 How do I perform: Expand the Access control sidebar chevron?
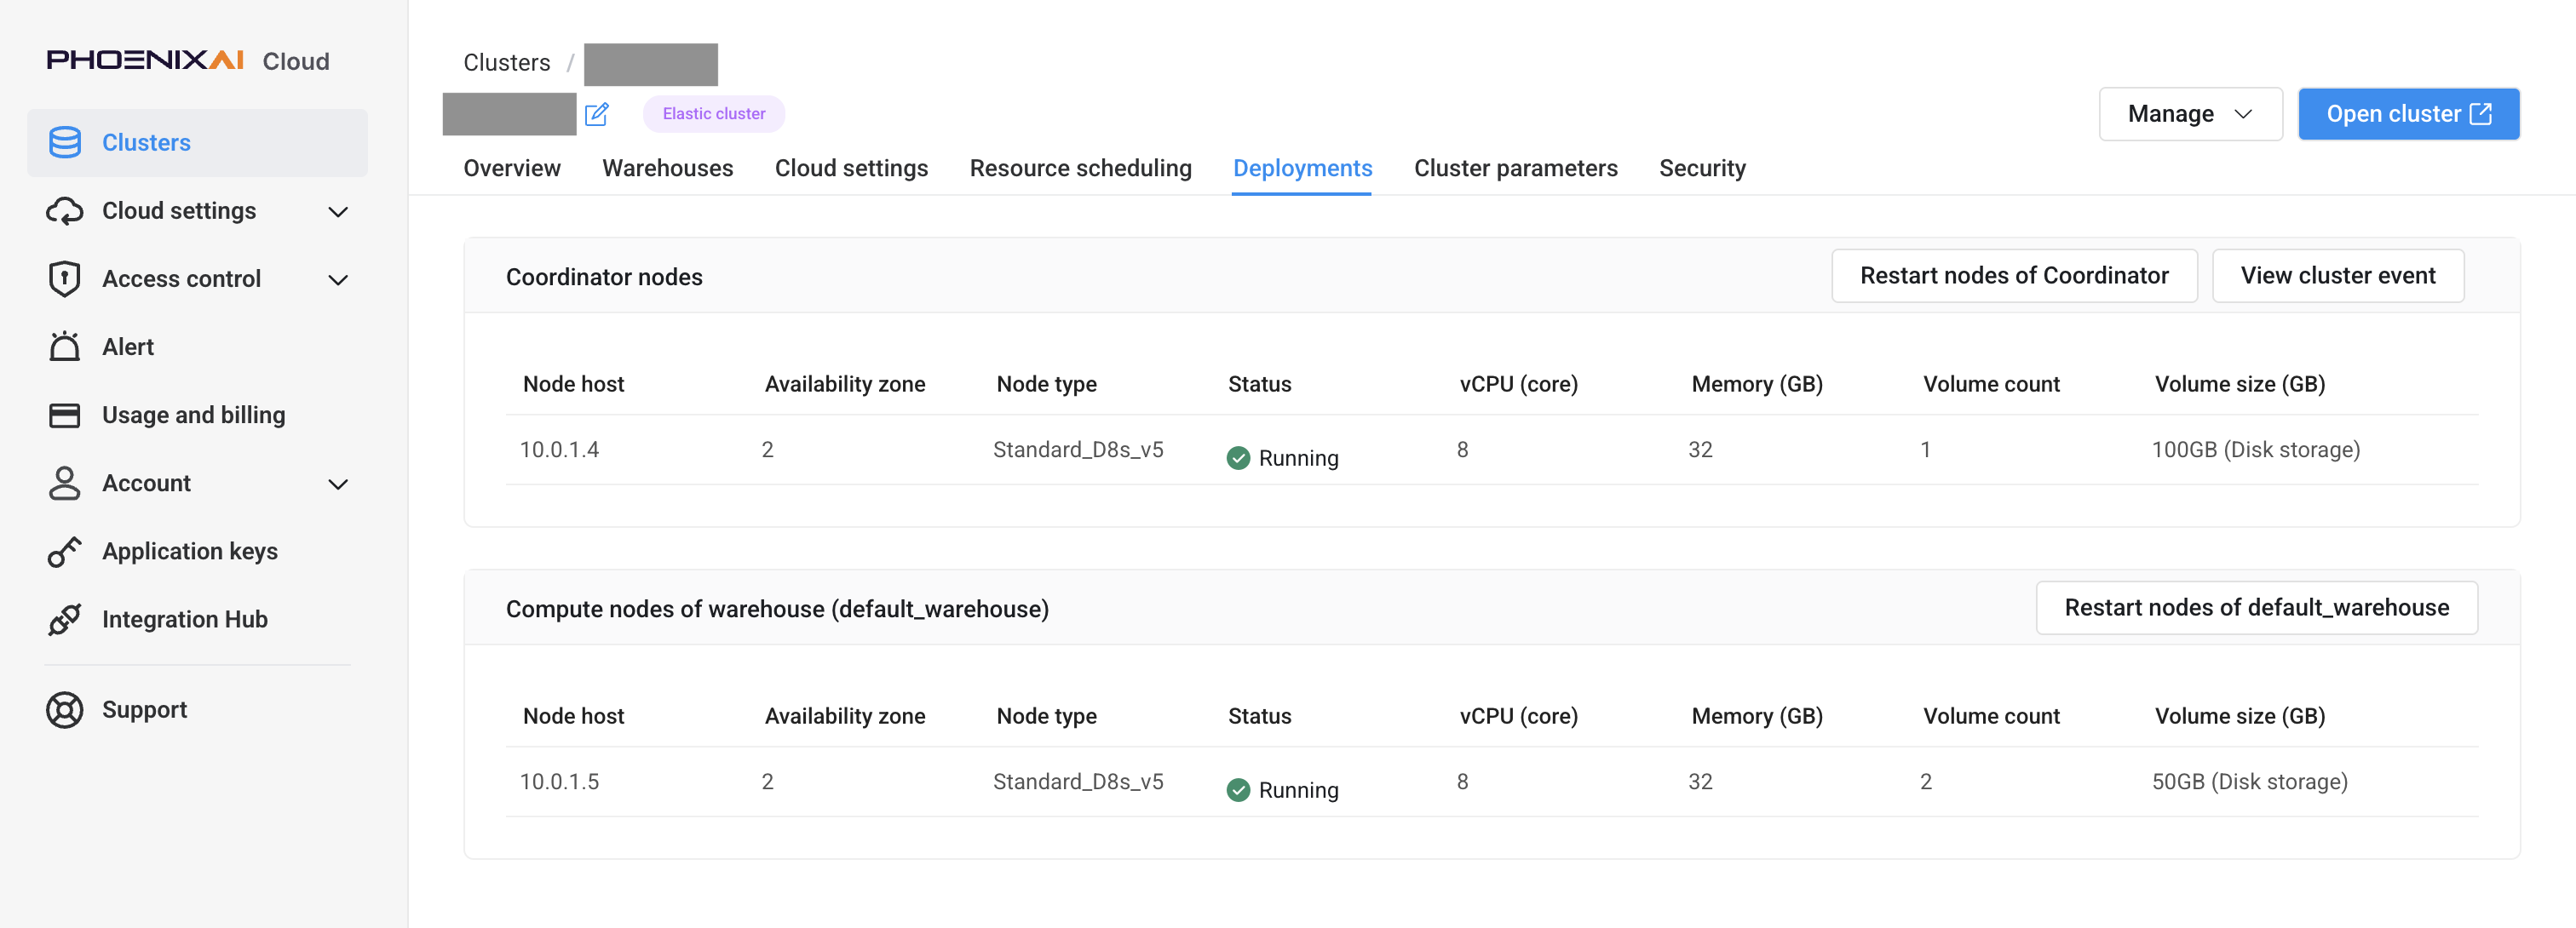pos(338,280)
